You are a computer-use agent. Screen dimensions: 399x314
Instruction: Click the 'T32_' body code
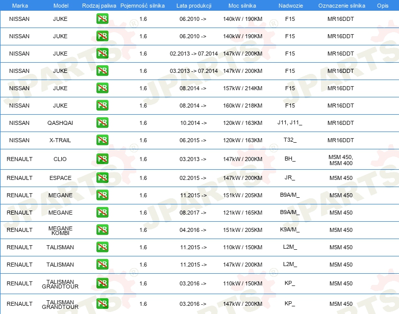point(290,140)
